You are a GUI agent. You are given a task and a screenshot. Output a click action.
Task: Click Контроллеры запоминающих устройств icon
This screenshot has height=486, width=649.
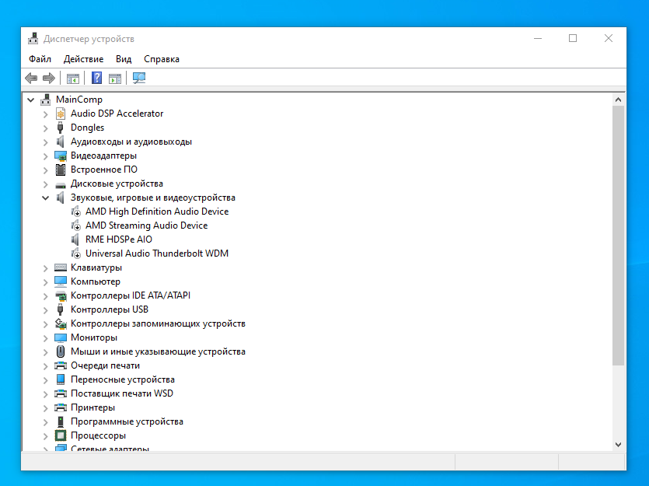coord(61,323)
